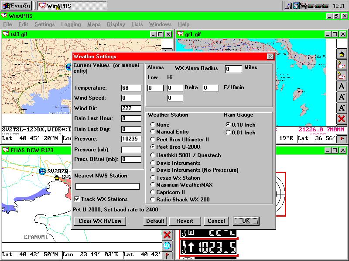349x261 pixels.
Task: Open the File menu
Action: (x=7, y=24)
